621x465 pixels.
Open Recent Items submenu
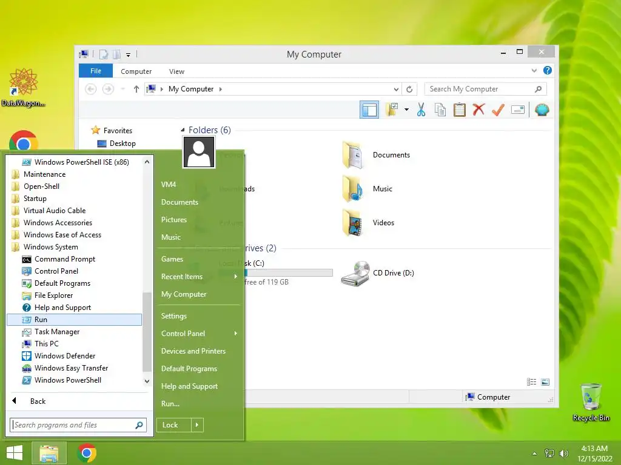pyautogui.click(x=199, y=277)
